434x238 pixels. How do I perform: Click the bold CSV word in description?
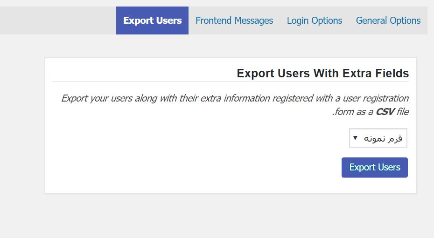[x=385, y=112]
